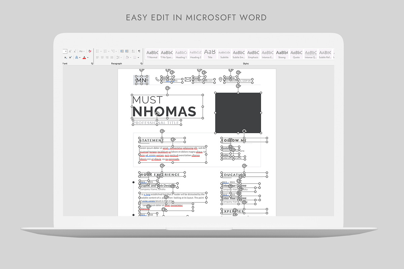Click the WORK EXPERIENCE heading
Screen dimensions: 404x269
pos(160,175)
